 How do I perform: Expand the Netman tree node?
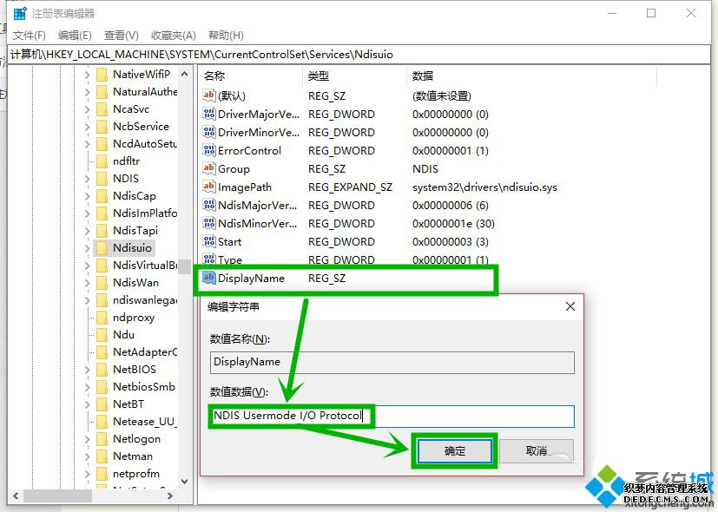click(x=87, y=456)
